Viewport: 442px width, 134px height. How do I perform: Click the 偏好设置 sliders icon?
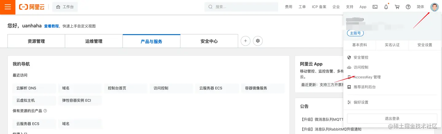[x=349, y=102]
